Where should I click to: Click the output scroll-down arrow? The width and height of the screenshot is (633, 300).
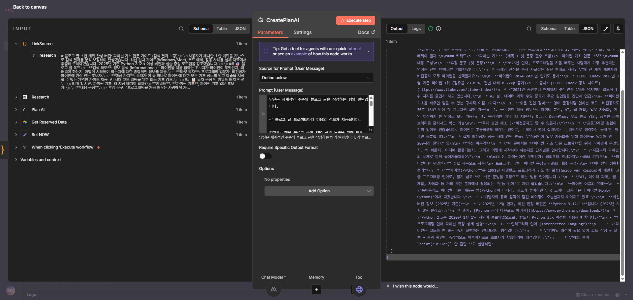(622, 279)
